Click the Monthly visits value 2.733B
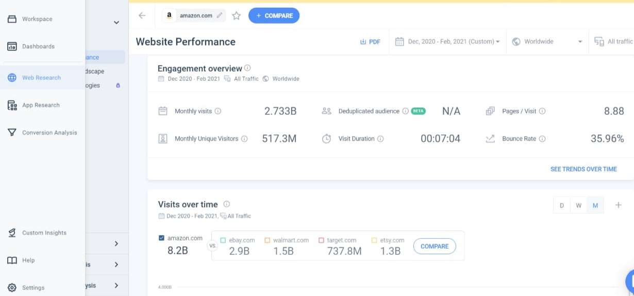The image size is (634, 296). point(280,111)
